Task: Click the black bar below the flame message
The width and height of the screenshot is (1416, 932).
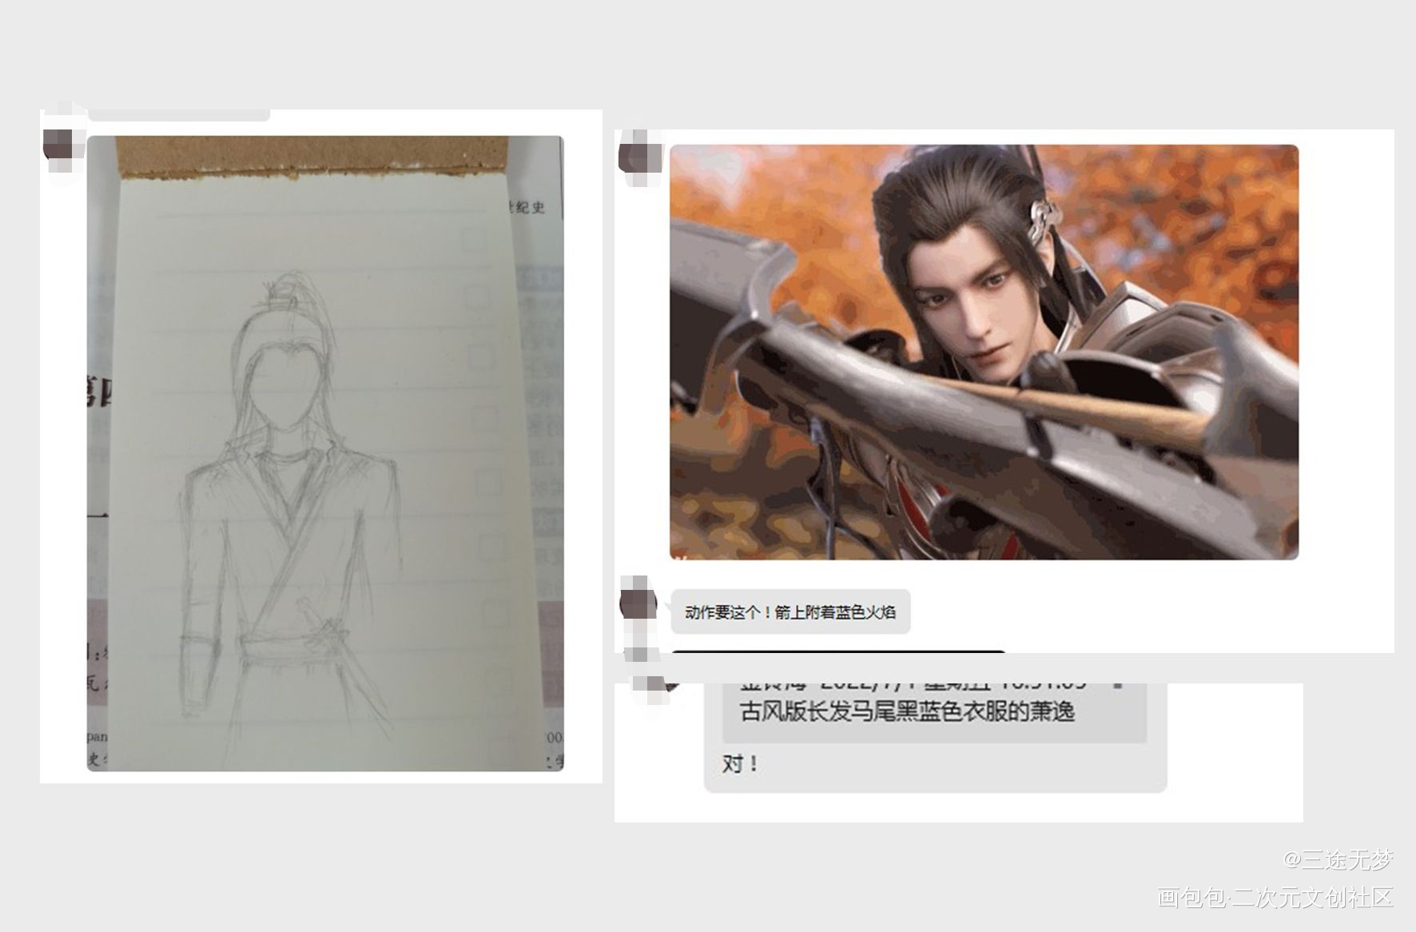Action: coord(837,652)
